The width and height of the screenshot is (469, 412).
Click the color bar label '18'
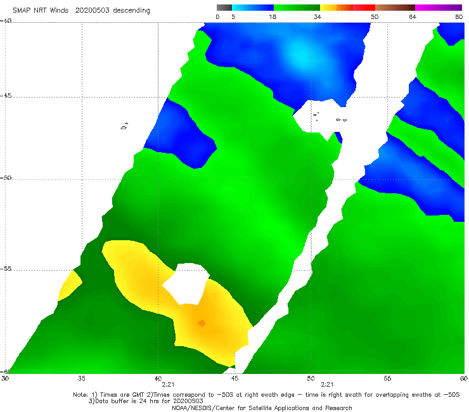point(273,16)
